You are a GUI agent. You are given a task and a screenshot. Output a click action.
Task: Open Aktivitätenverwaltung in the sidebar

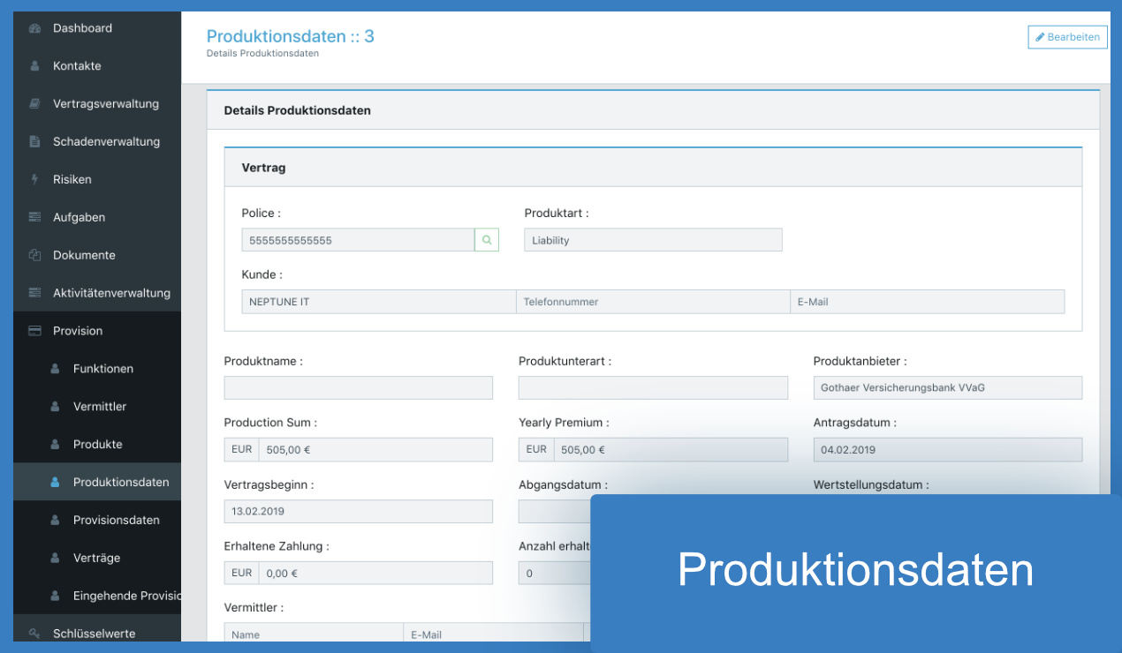111,293
